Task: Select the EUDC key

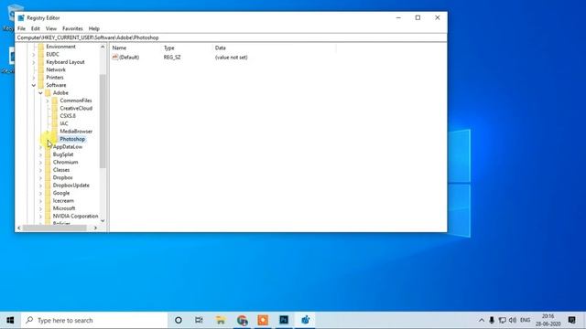Action: (x=52, y=55)
